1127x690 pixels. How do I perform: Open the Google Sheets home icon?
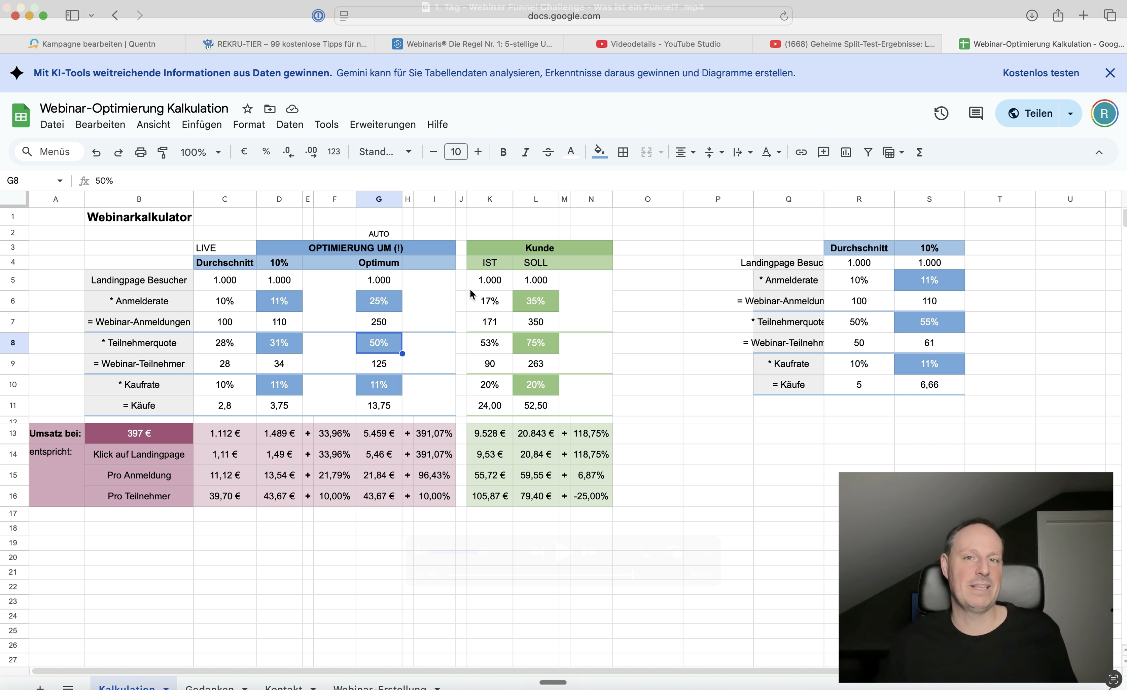click(21, 115)
